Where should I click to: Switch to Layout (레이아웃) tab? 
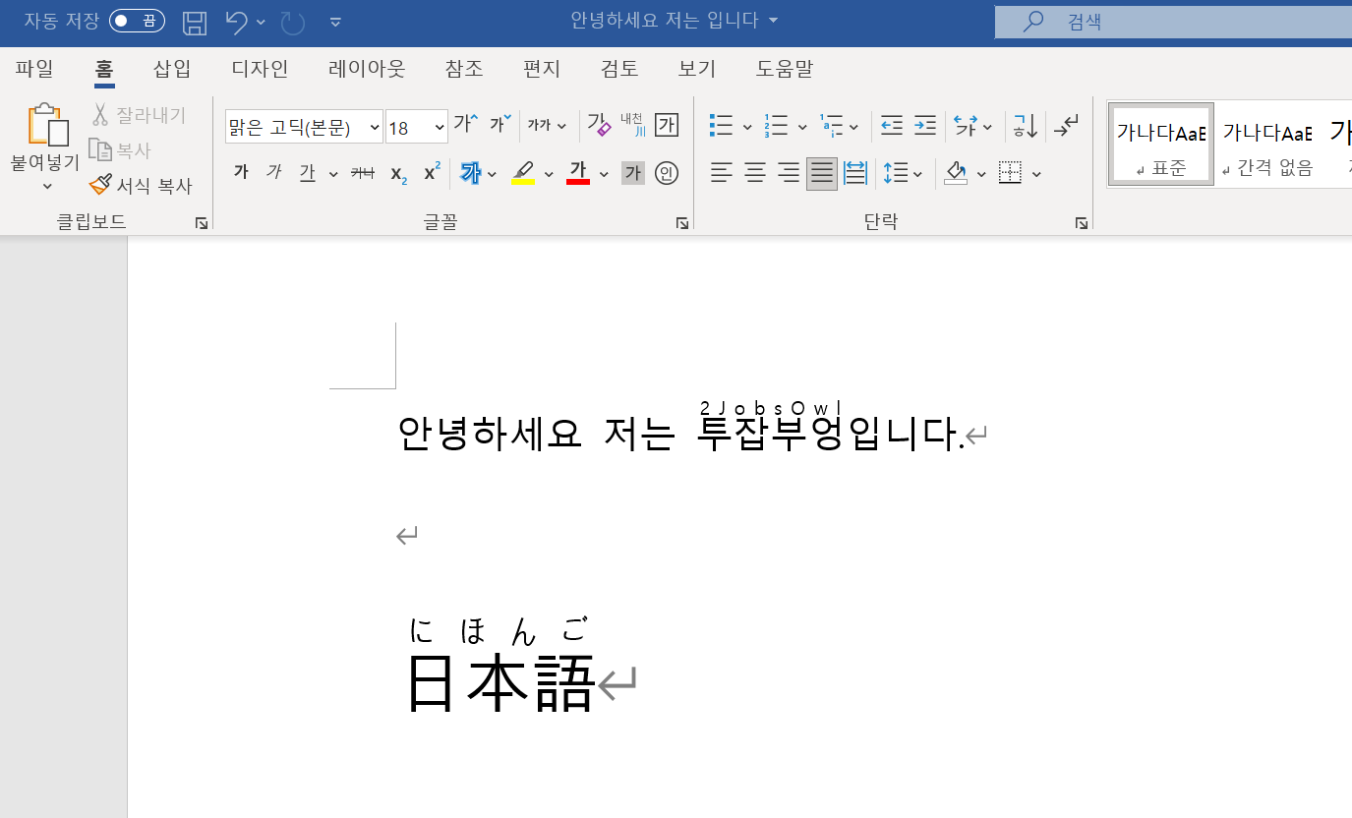click(x=367, y=69)
